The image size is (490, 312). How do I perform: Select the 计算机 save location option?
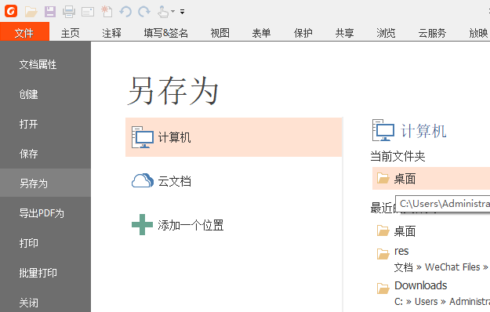[234, 137]
